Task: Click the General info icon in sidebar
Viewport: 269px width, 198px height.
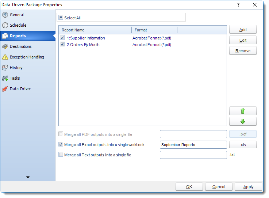Action: coord(5,15)
